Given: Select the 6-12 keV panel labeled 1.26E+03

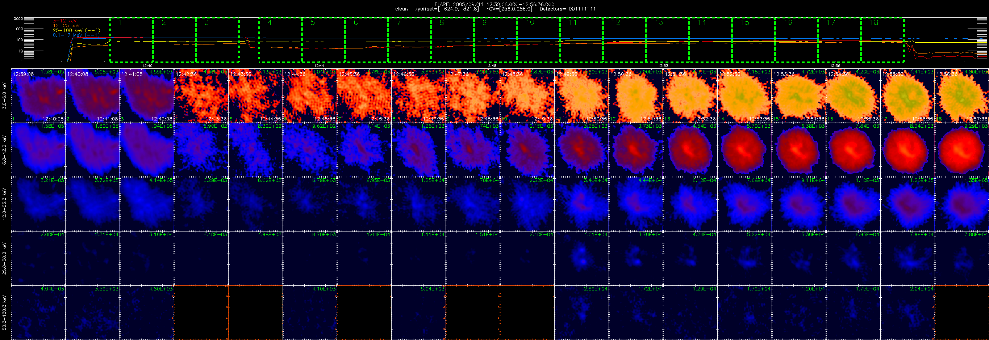Looking at the screenshot, I should (418, 150).
